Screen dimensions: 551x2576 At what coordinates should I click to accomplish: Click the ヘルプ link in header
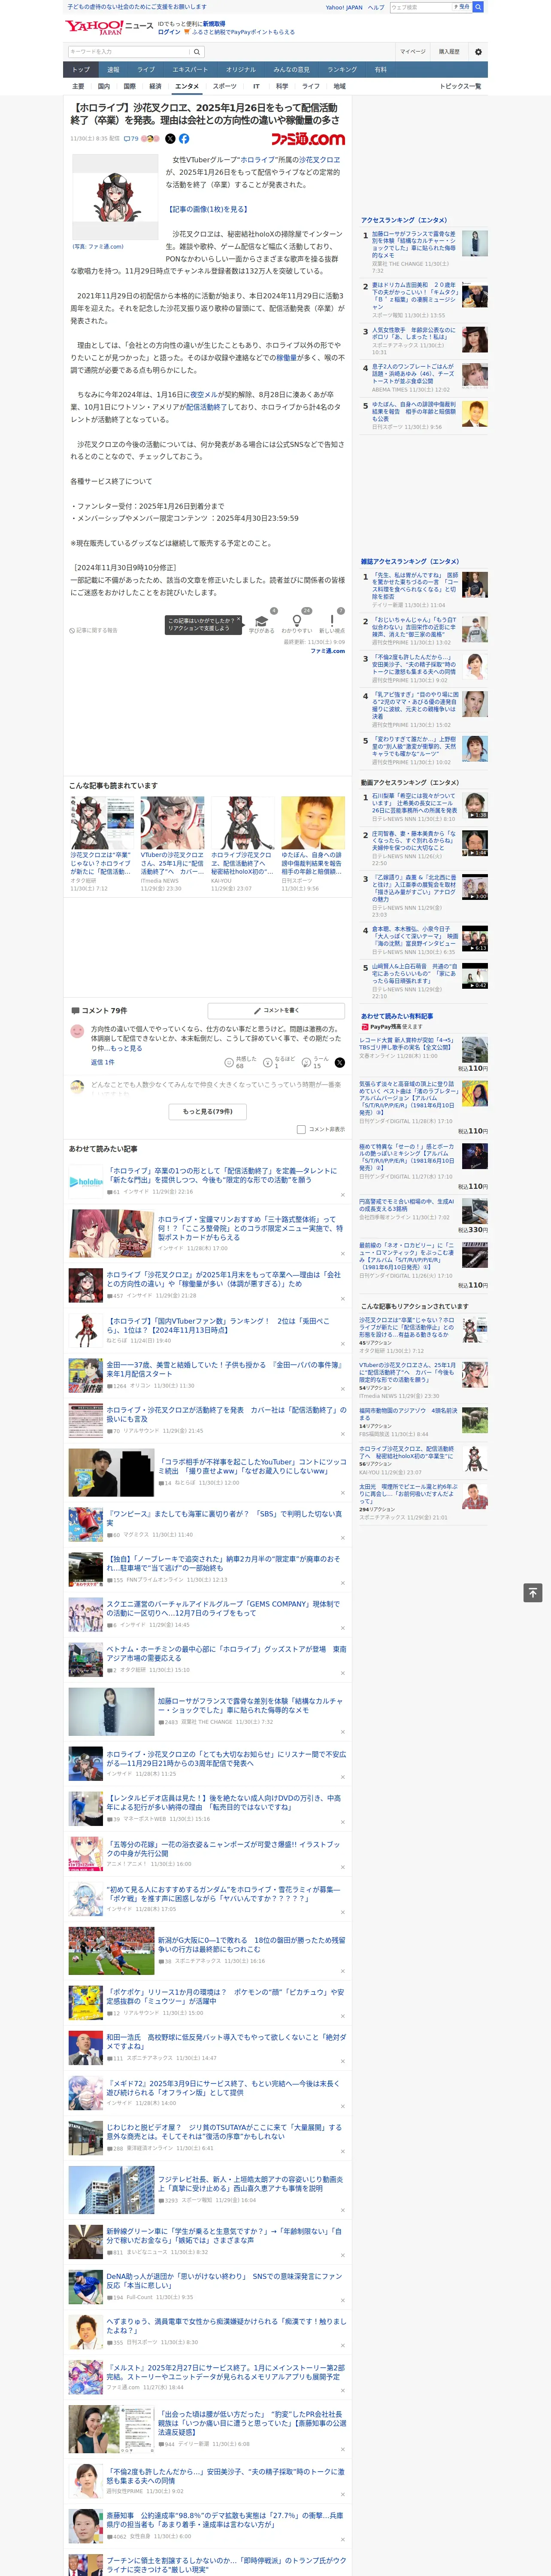376,7
